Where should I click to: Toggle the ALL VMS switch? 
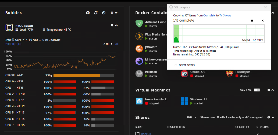coord(257,90)
